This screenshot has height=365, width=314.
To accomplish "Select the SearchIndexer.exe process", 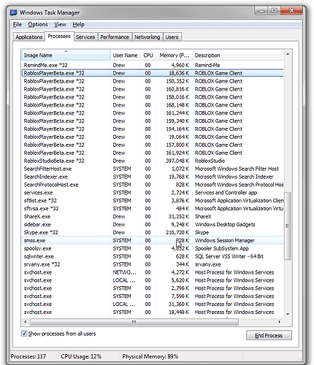I will 153,177.
